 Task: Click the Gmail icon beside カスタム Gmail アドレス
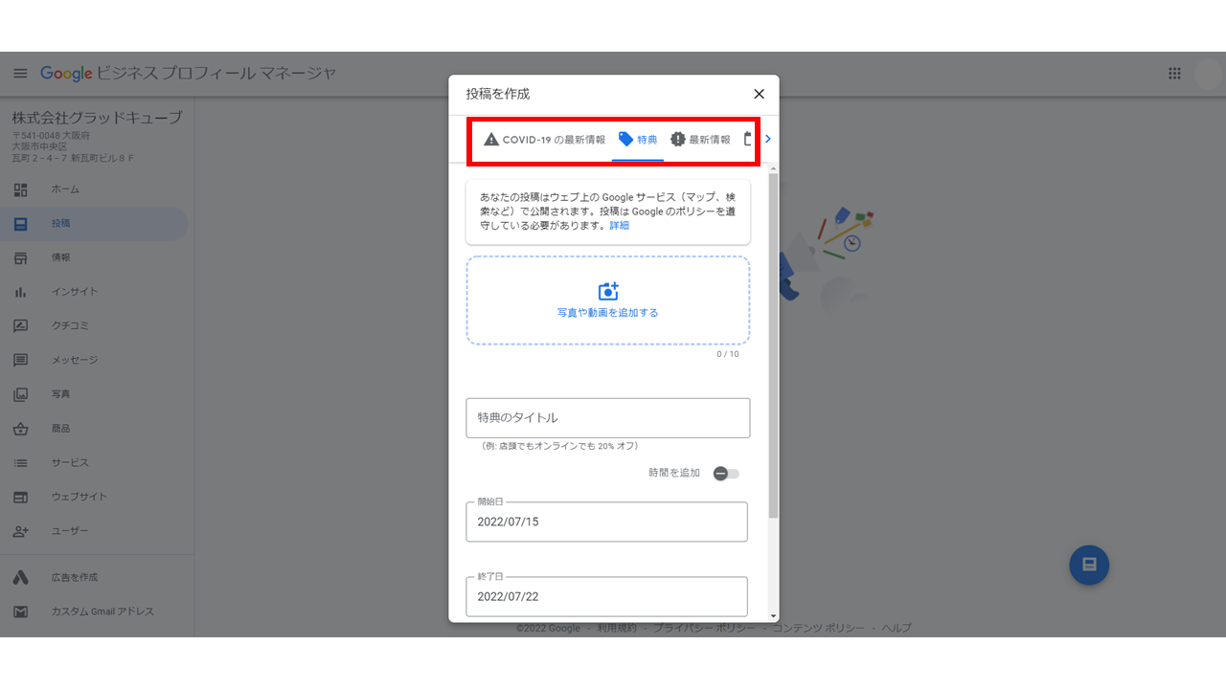click(20, 611)
